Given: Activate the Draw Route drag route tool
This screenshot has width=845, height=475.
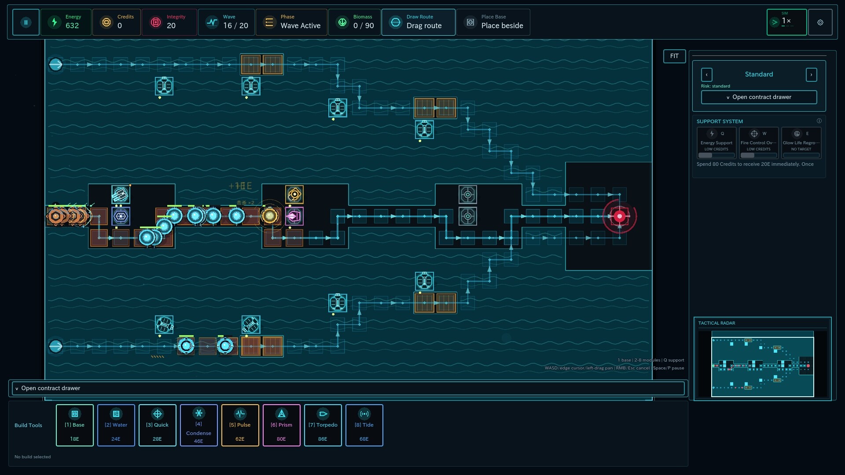Looking at the screenshot, I should coord(419,22).
